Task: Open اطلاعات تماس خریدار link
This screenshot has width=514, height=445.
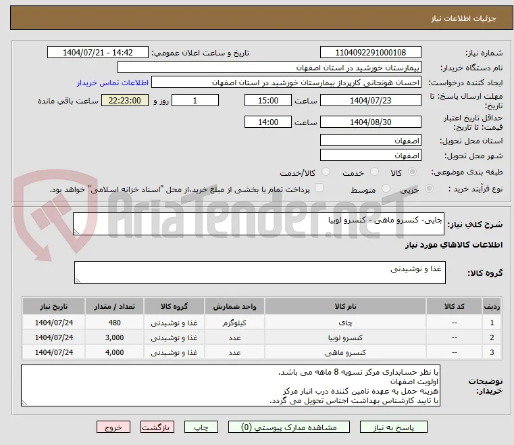Action: [113, 83]
